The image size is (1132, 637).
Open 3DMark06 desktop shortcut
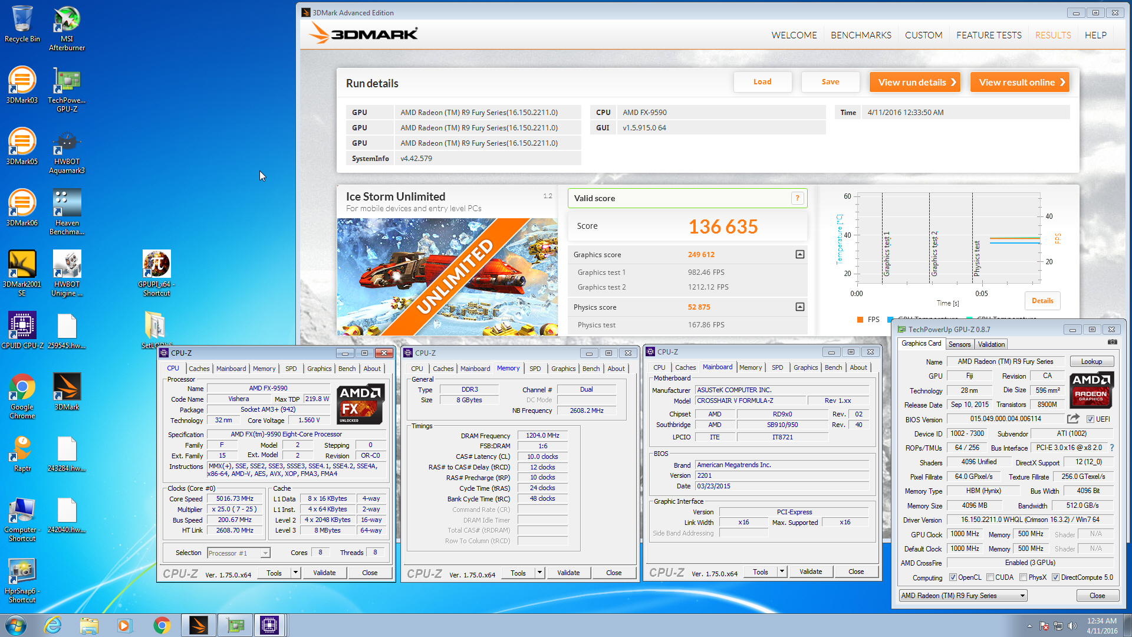(x=22, y=208)
